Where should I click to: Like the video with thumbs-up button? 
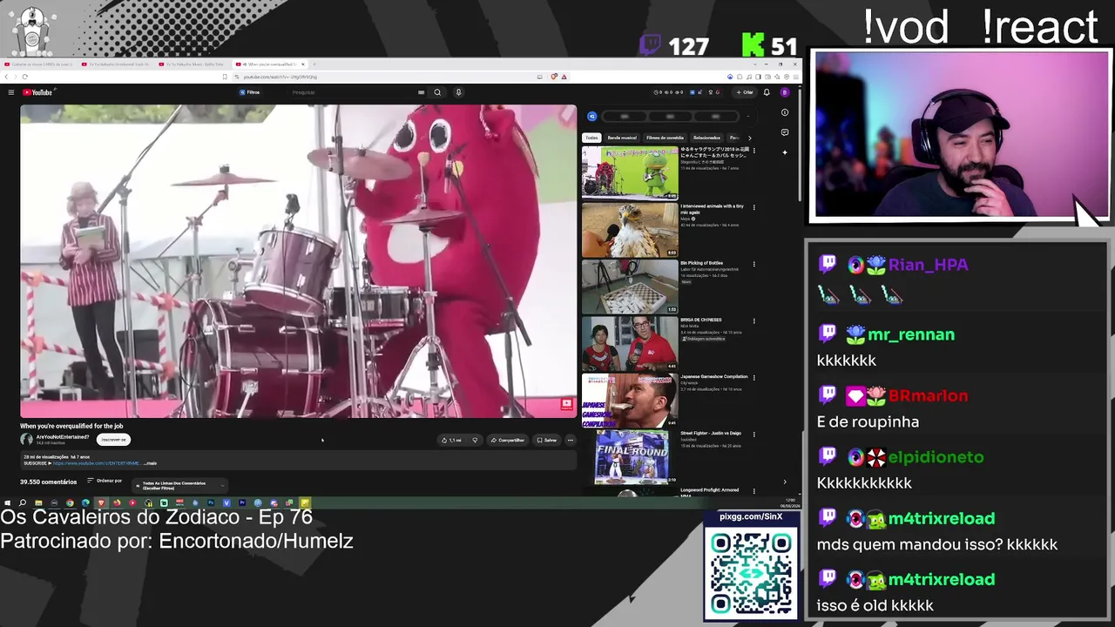(x=452, y=440)
